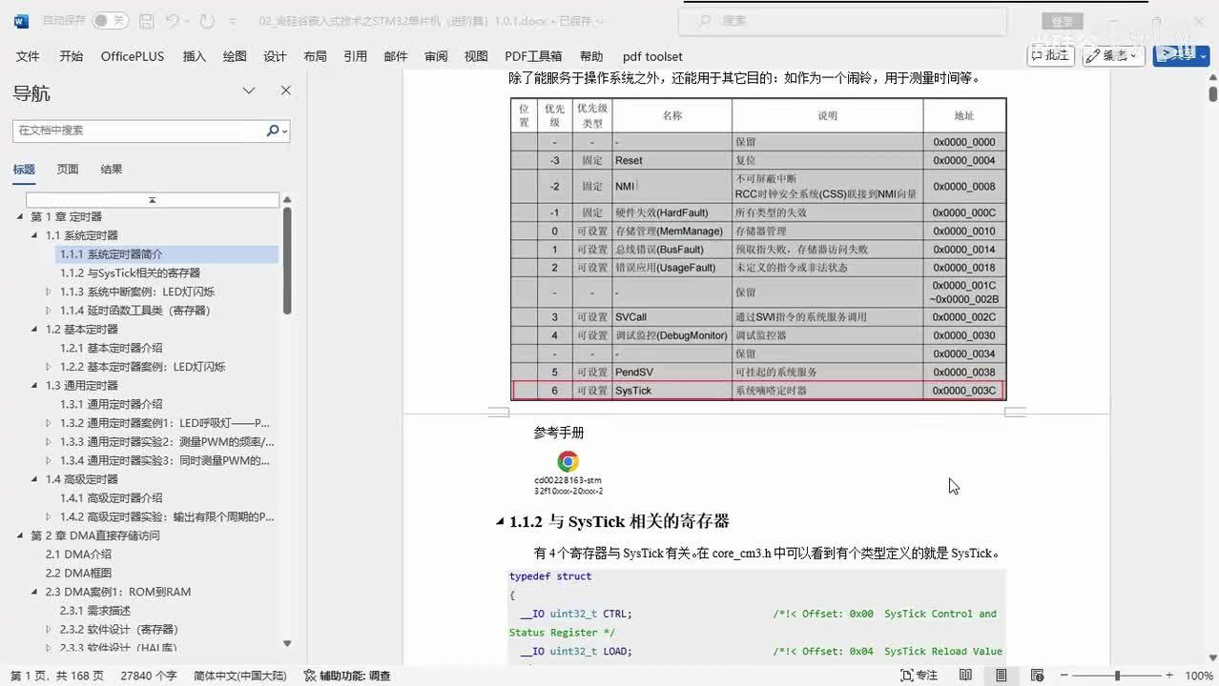This screenshot has width=1219, height=686.
Task: Open the 帮助 ribbon tab
Action: click(x=591, y=56)
